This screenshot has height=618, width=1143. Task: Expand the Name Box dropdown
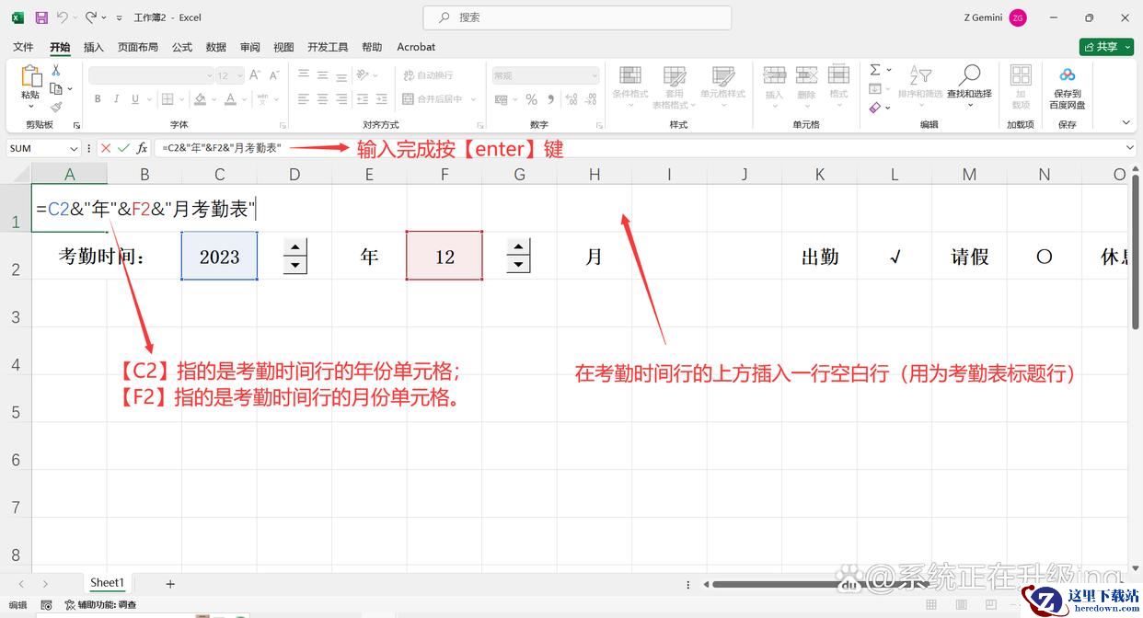74,148
